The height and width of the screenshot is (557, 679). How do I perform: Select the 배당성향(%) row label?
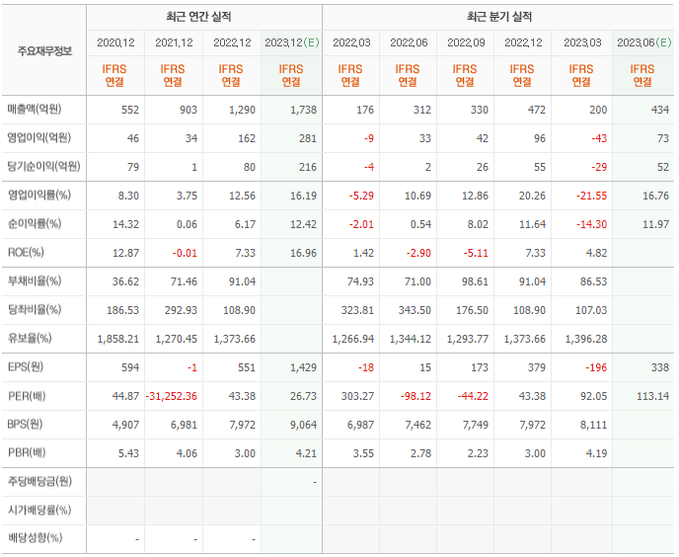click(x=35, y=538)
